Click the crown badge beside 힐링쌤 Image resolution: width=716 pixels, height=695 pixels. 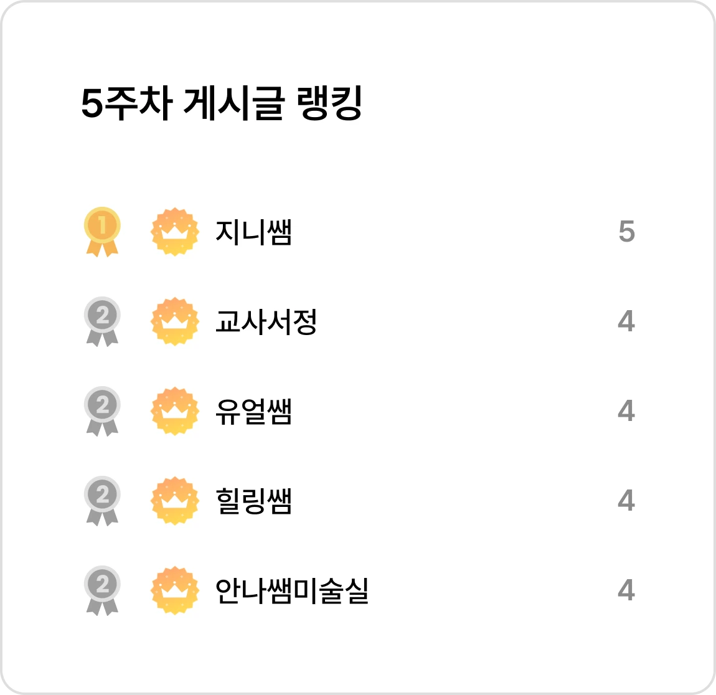pyautogui.click(x=175, y=501)
